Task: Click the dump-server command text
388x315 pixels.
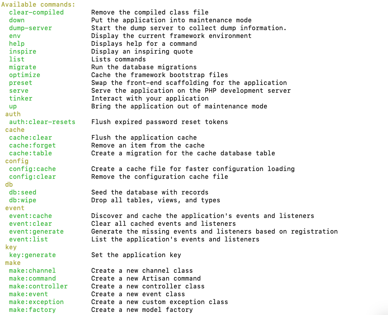Action: [31, 28]
